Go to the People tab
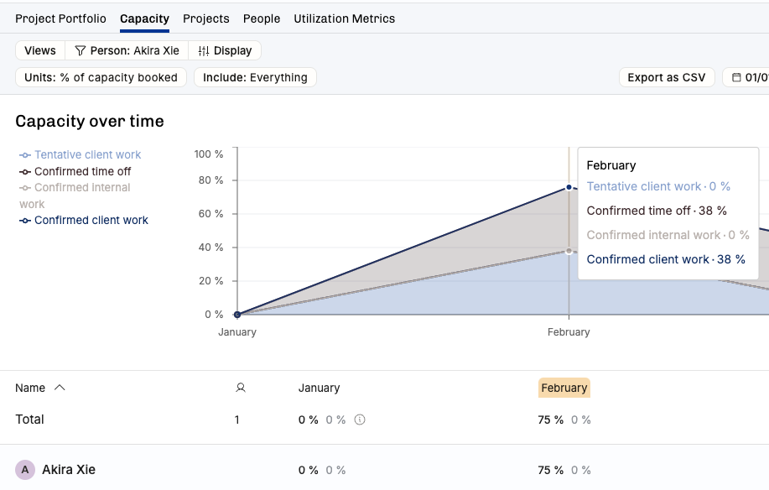Screen dimensions: 769x490 coord(262,18)
